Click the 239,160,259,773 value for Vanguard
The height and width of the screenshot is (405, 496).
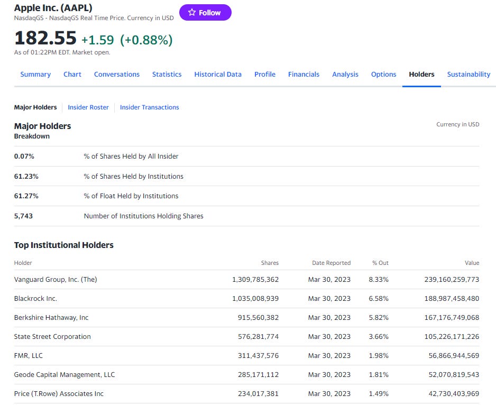[x=452, y=279]
